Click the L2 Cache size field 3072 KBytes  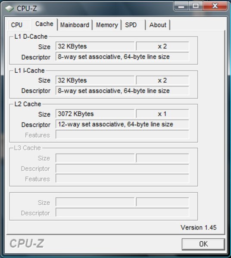(95, 114)
